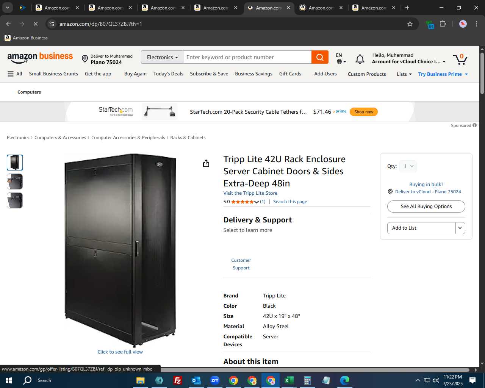This screenshot has width=485, height=388.
Task: Click Shop now on StarTech ad
Action: coord(364,112)
